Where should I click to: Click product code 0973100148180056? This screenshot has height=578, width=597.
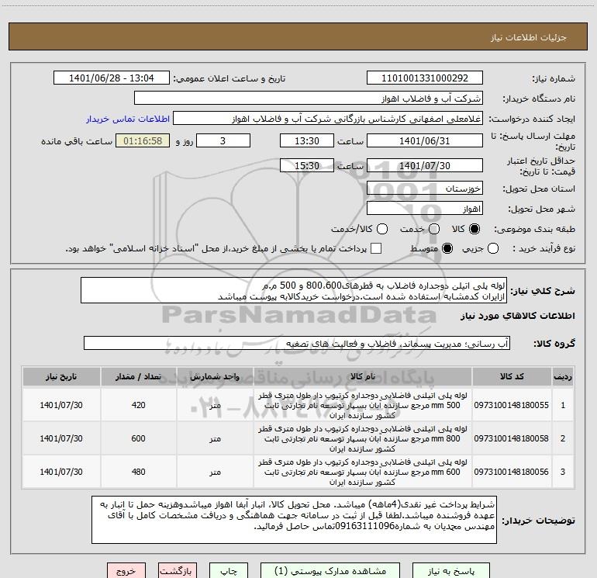pos(512,472)
